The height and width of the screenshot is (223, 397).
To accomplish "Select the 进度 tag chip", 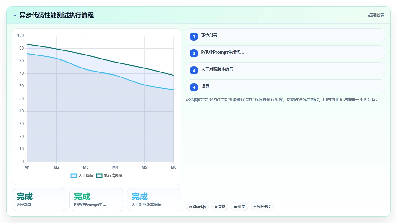I will (x=239, y=207).
